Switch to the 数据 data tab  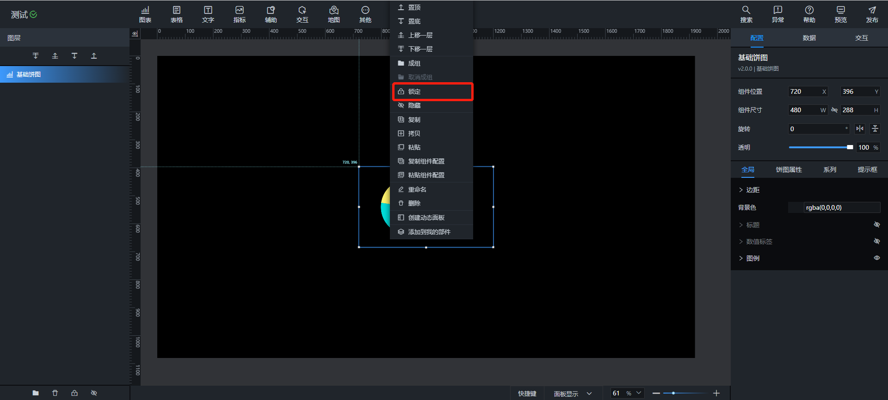click(809, 38)
